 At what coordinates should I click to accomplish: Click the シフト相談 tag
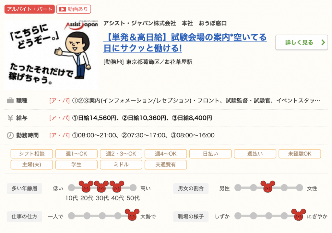pyautogui.click(x=32, y=154)
